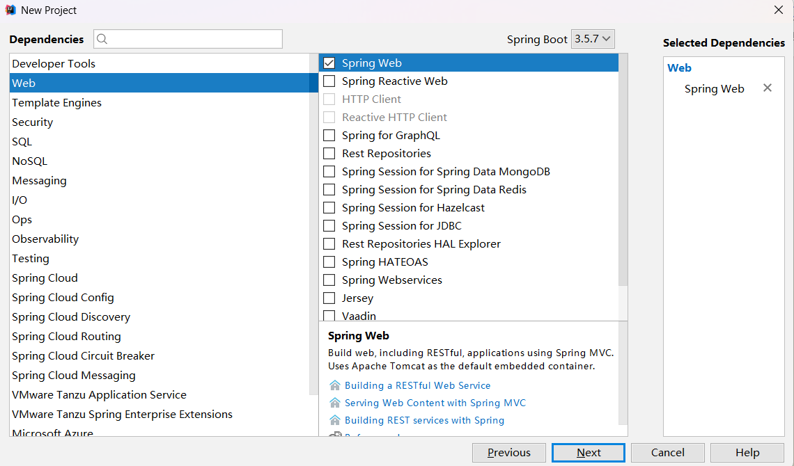Check Spring Session for Spring Data Redis
The height and width of the screenshot is (466, 794).
(x=329, y=190)
